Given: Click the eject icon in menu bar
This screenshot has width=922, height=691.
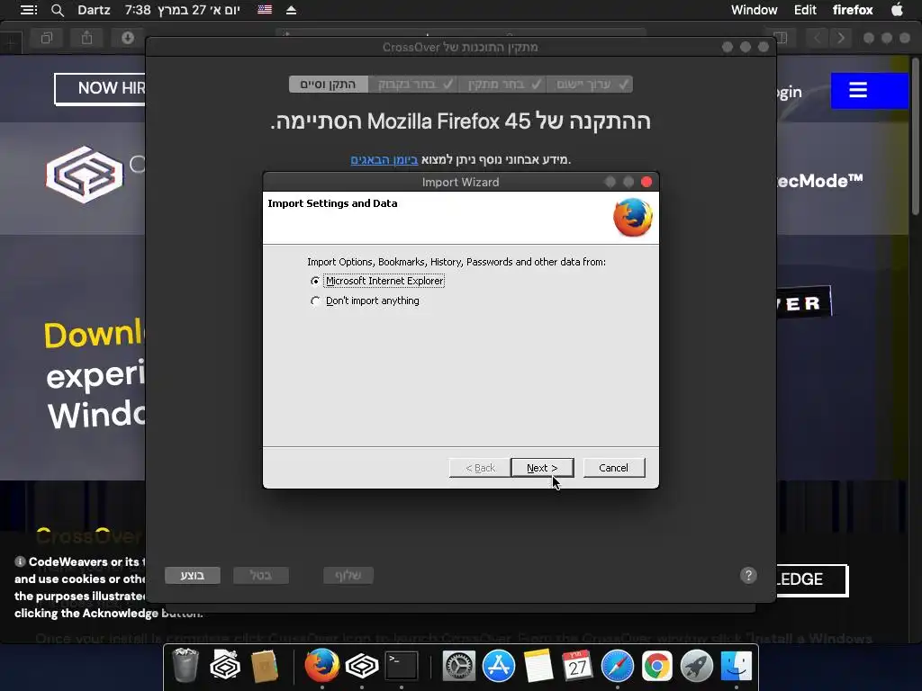Looking at the screenshot, I should 291,10.
